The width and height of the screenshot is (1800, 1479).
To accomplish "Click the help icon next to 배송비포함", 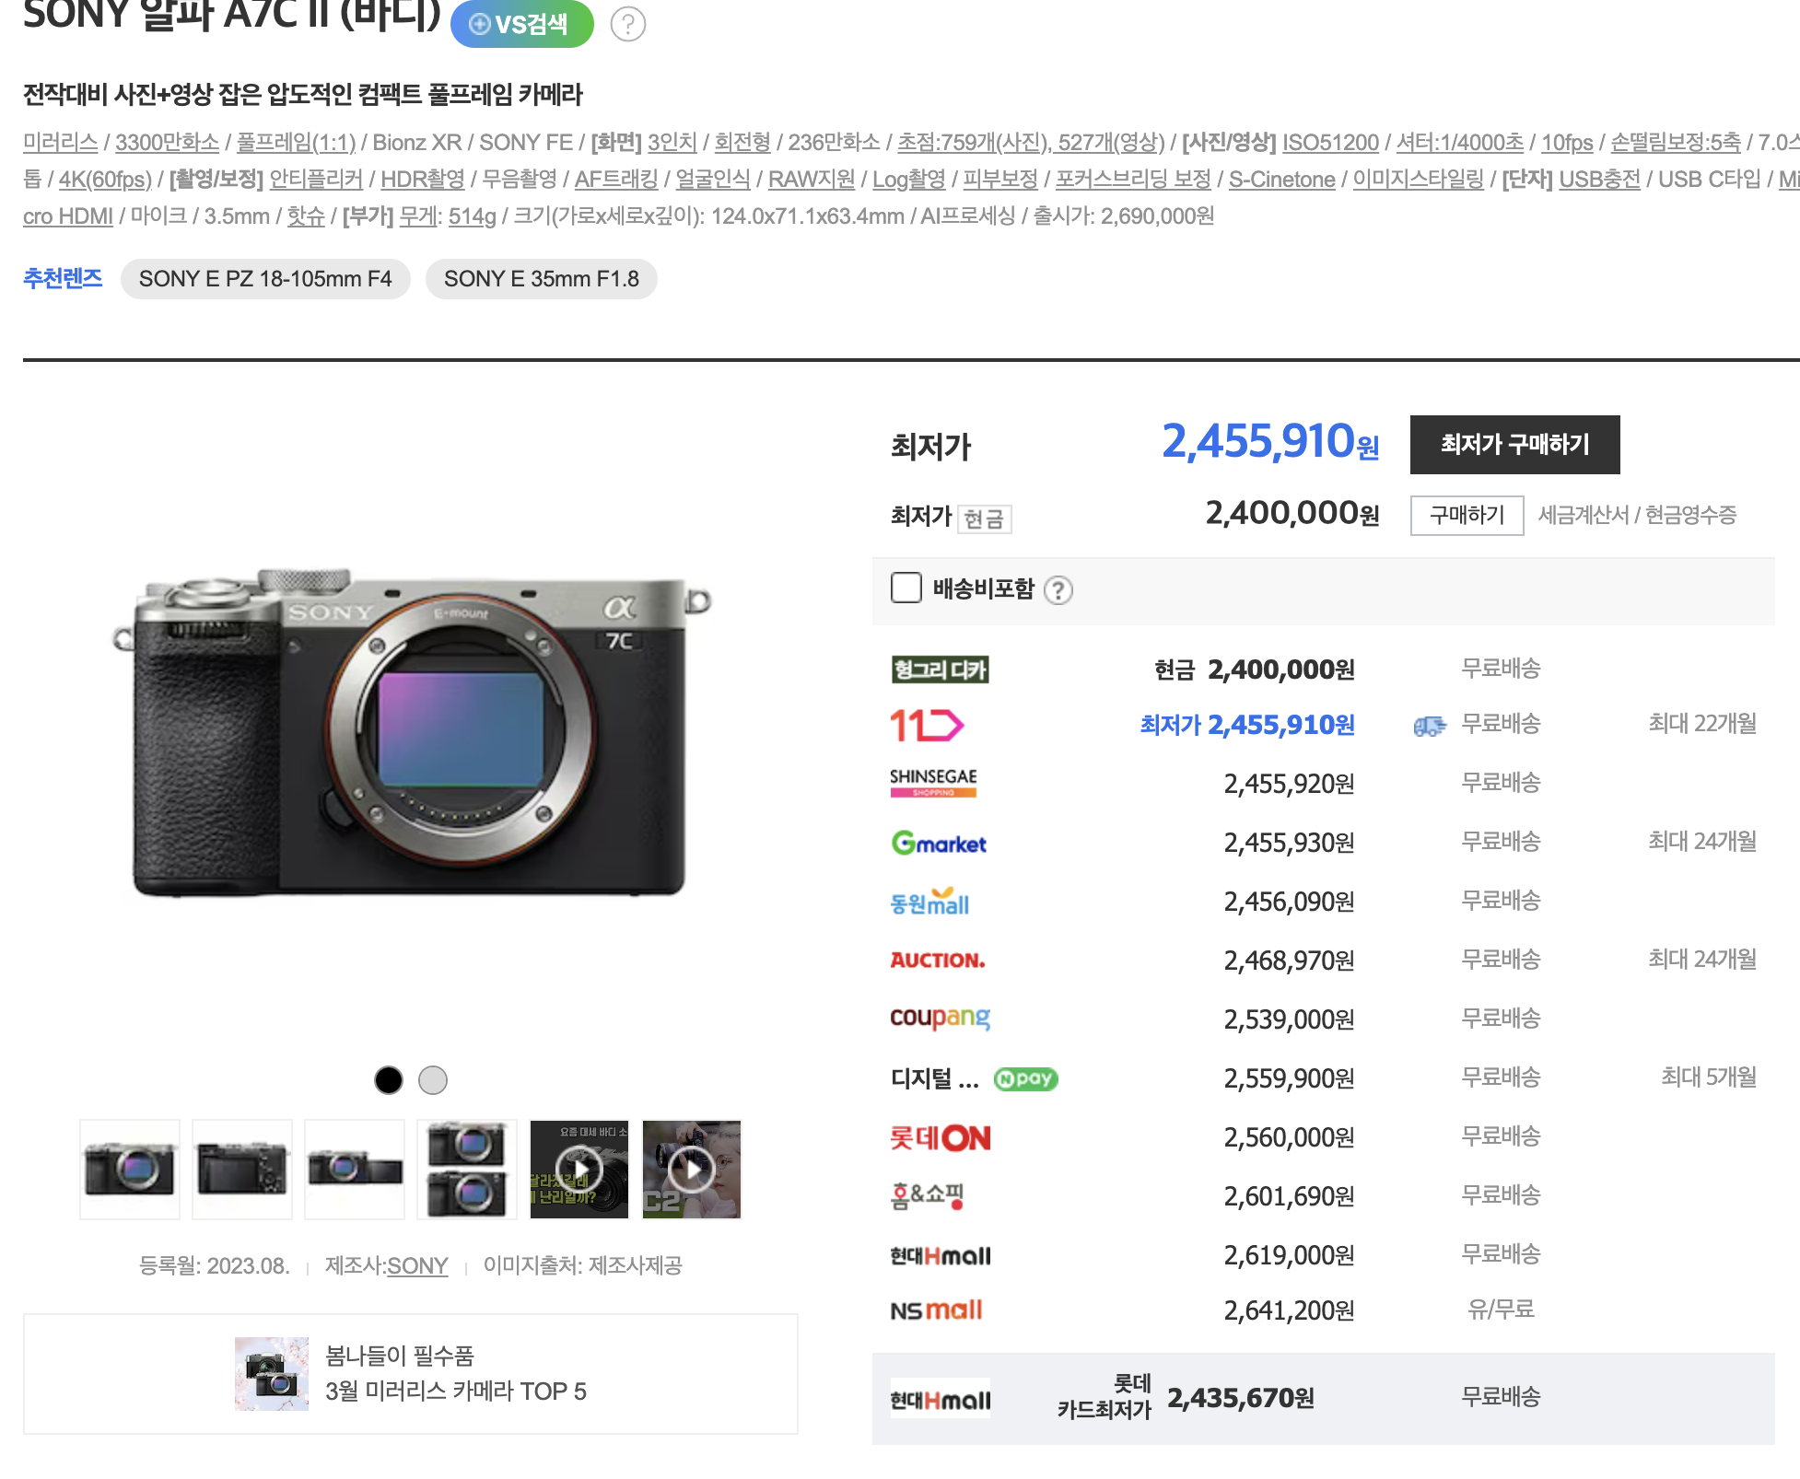I will coord(1058,590).
